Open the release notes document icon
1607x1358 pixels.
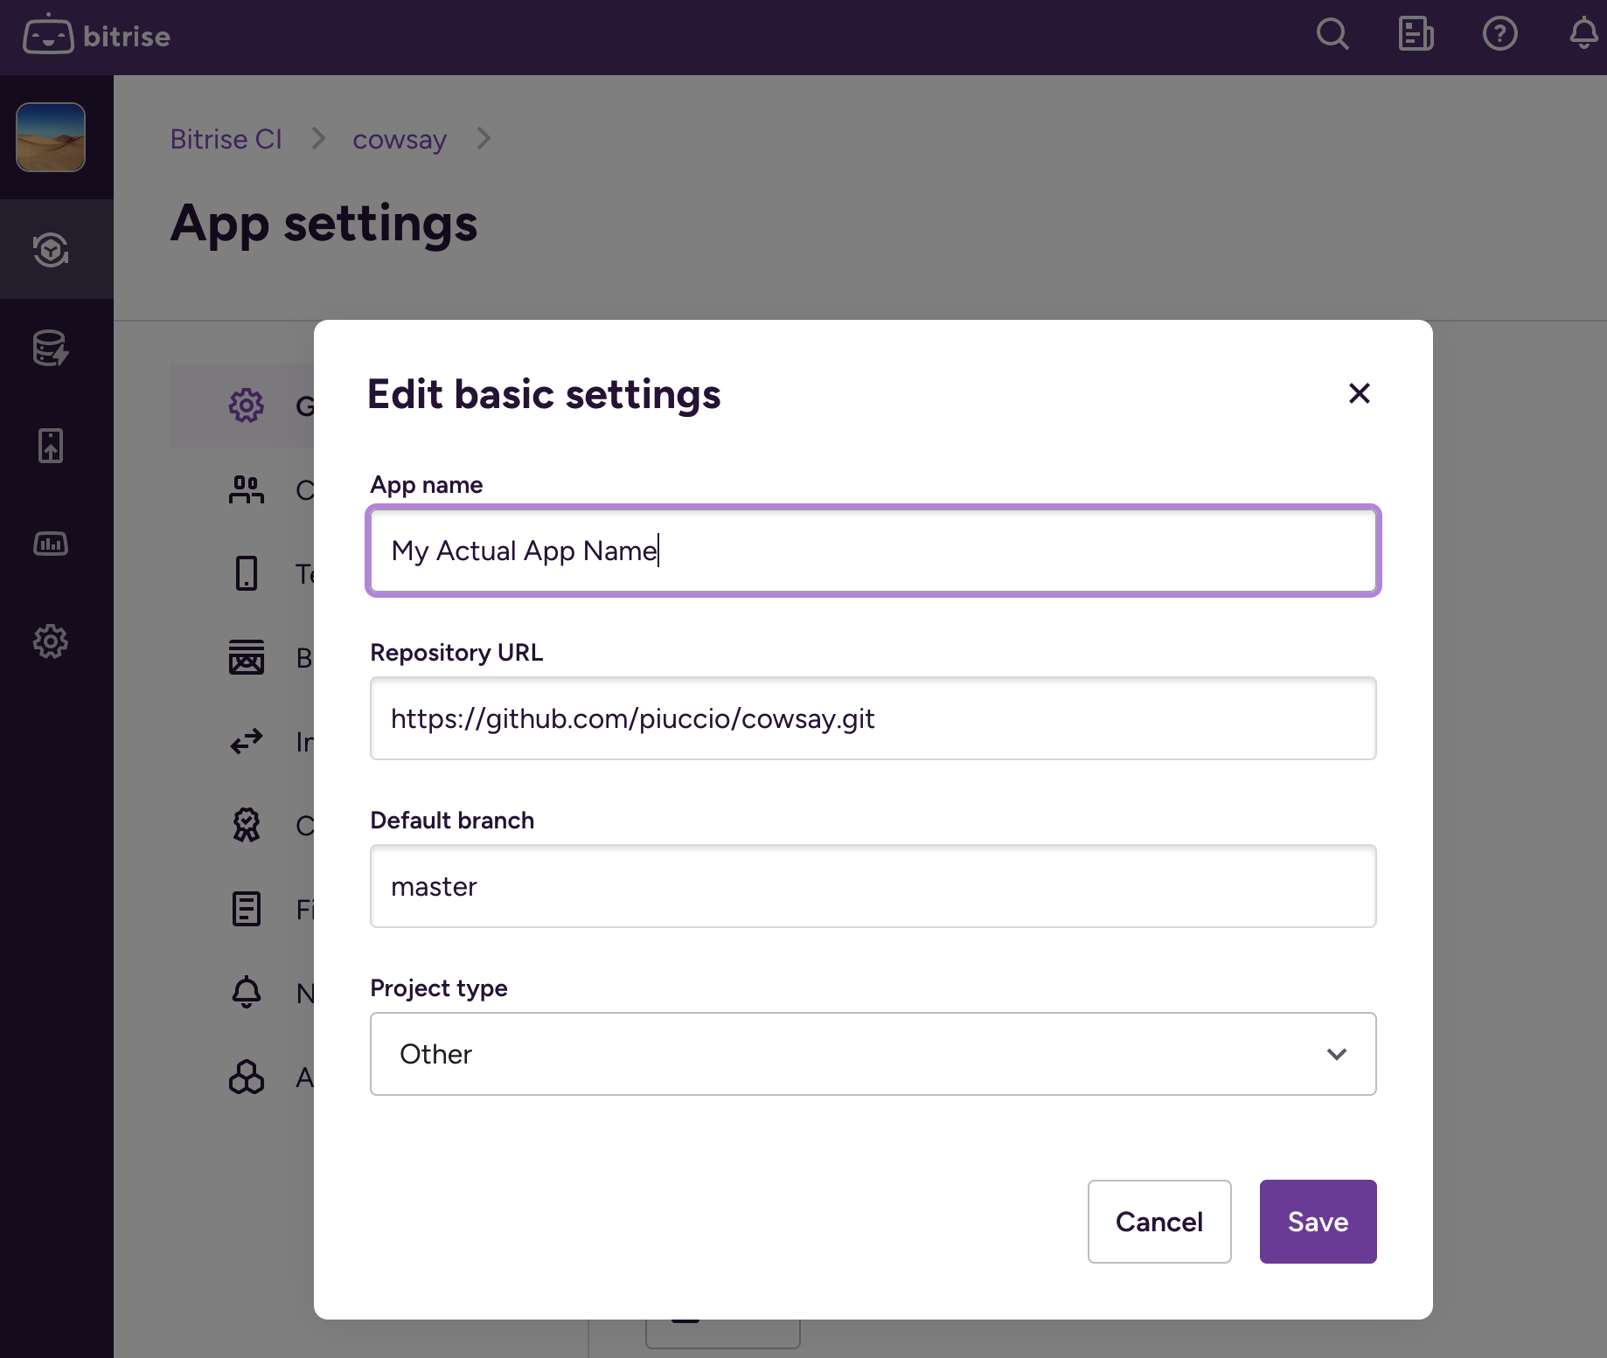[1416, 35]
